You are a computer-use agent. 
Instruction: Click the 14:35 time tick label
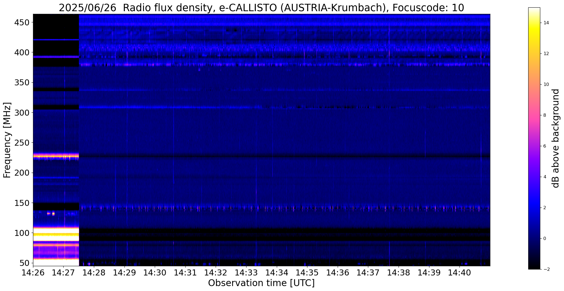[x=307, y=272]
